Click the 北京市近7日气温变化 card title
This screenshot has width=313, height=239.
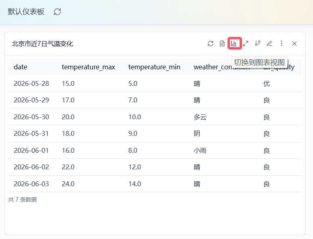click(42, 44)
